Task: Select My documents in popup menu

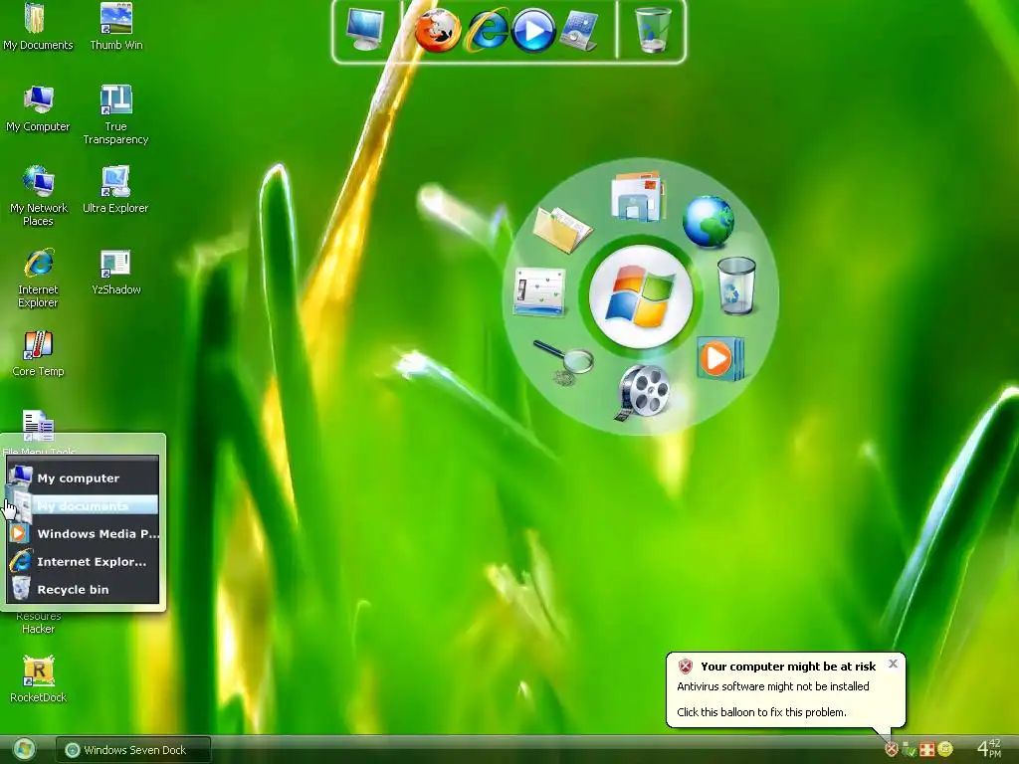Action: (84, 506)
